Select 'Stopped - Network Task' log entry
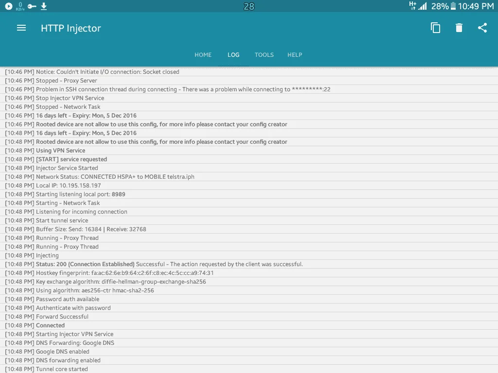Screen dimensions: 498x373 [249, 106]
